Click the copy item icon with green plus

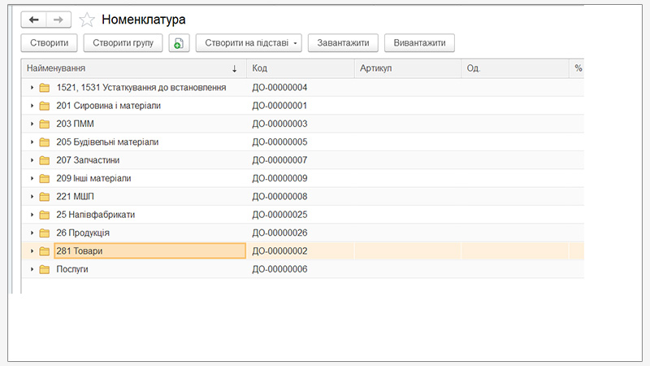coord(179,43)
